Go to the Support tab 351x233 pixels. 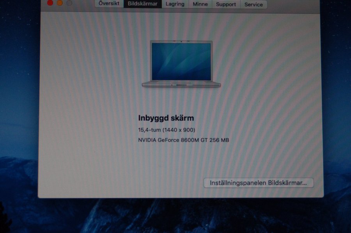tap(226, 4)
